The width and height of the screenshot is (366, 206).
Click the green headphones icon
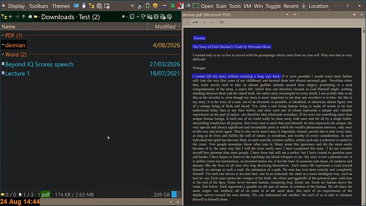tap(148, 6)
